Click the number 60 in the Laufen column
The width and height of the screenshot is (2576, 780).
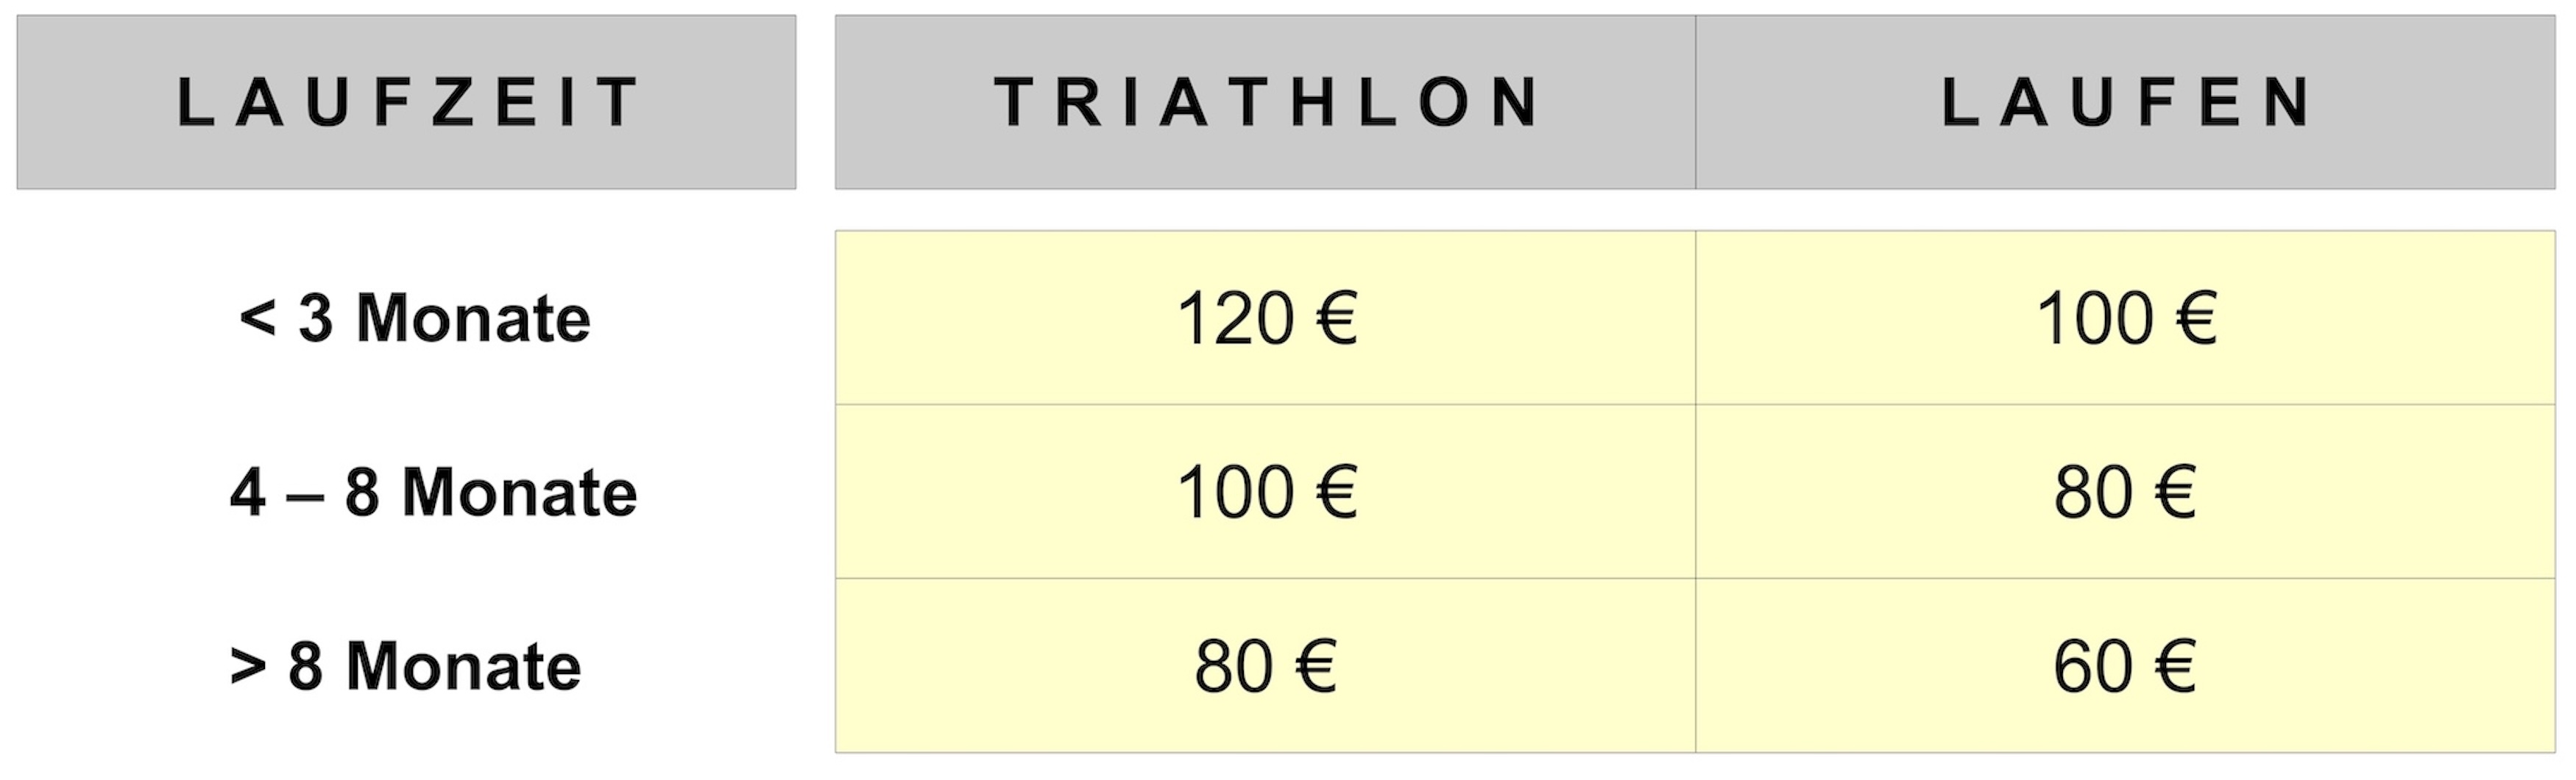pyautogui.click(x=2093, y=666)
